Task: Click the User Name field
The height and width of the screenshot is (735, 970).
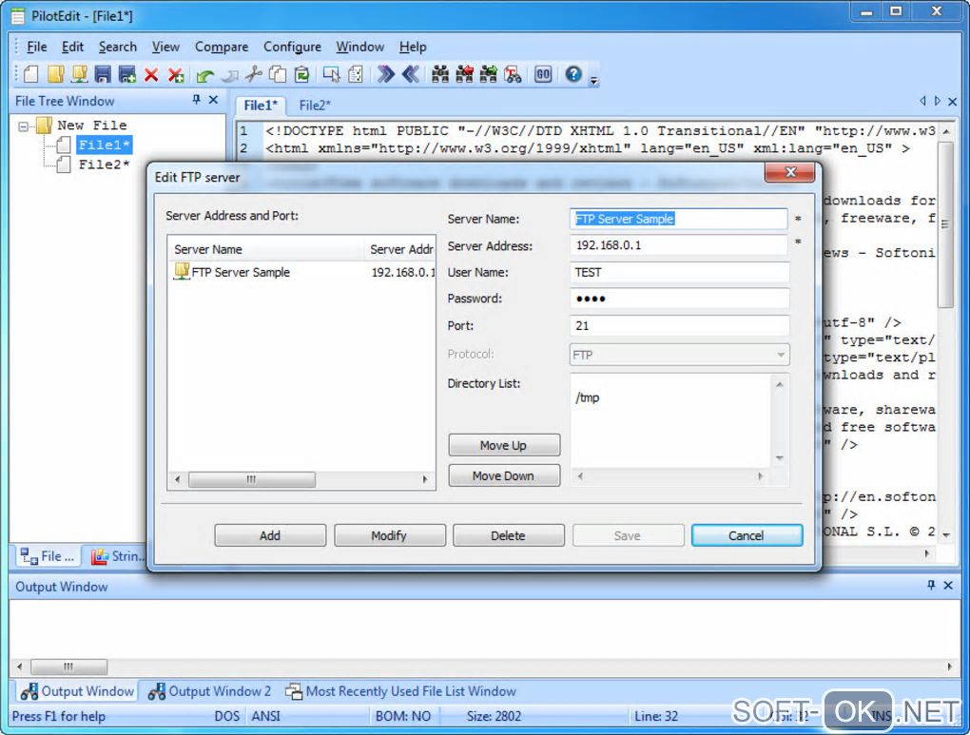Action: [x=679, y=272]
